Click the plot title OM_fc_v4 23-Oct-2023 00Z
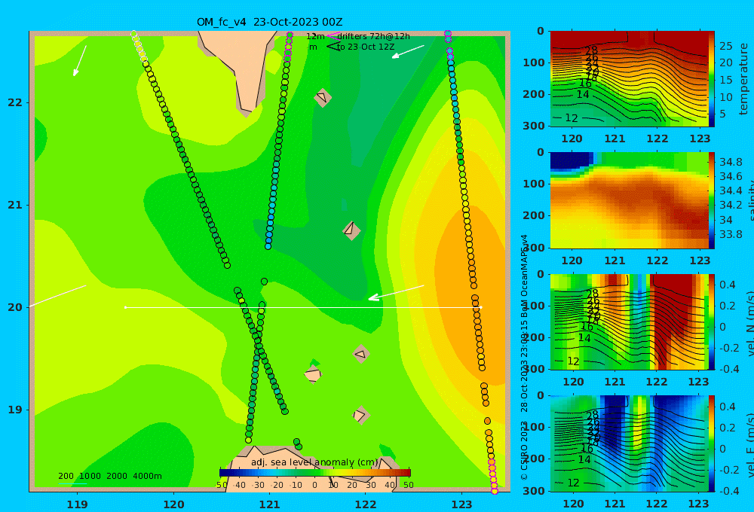Viewport: 754px width, 512px height. click(269, 22)
